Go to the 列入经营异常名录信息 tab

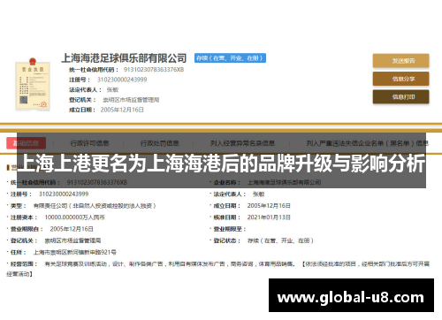(x=242, y=143)
